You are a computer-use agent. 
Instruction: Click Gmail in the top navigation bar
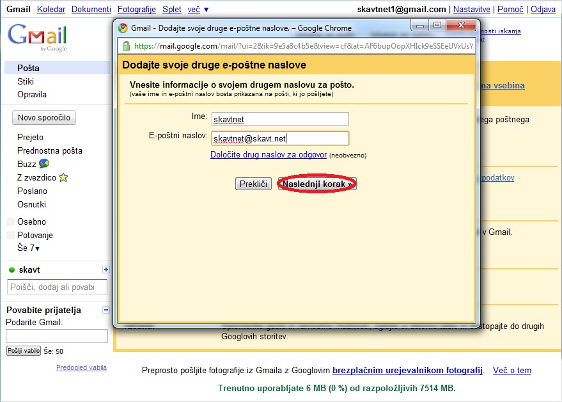tap(19, 10)
